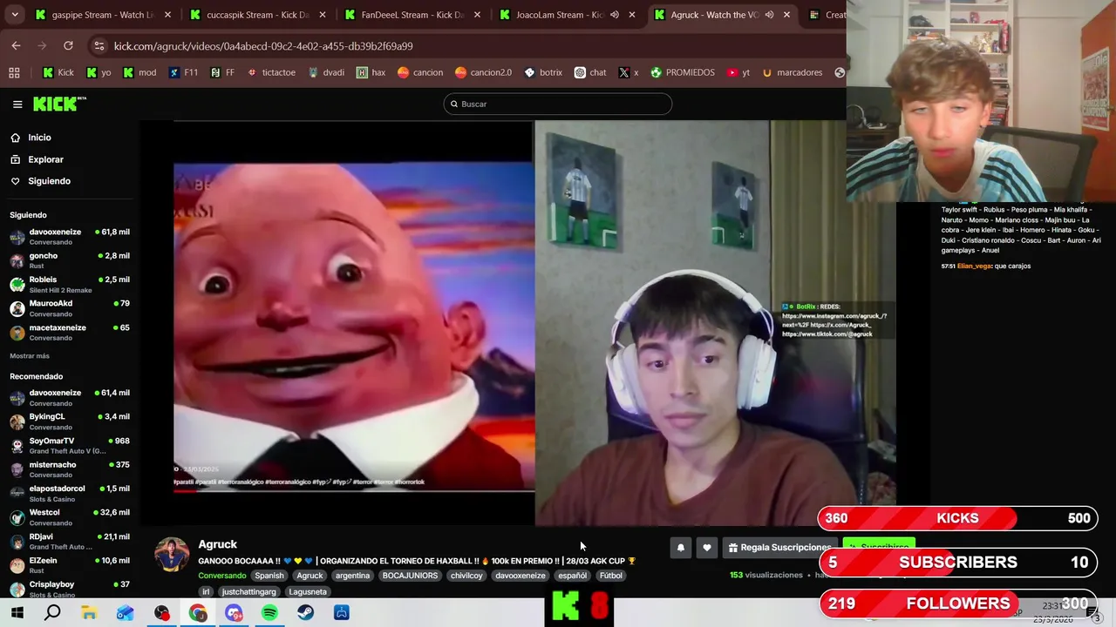Open goncho channel playing Rust
This screenshot has width=1116, height=627.
70,260
